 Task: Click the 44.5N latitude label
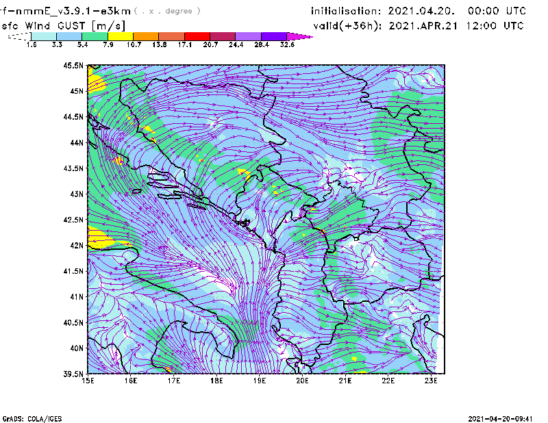click(73, 116)
